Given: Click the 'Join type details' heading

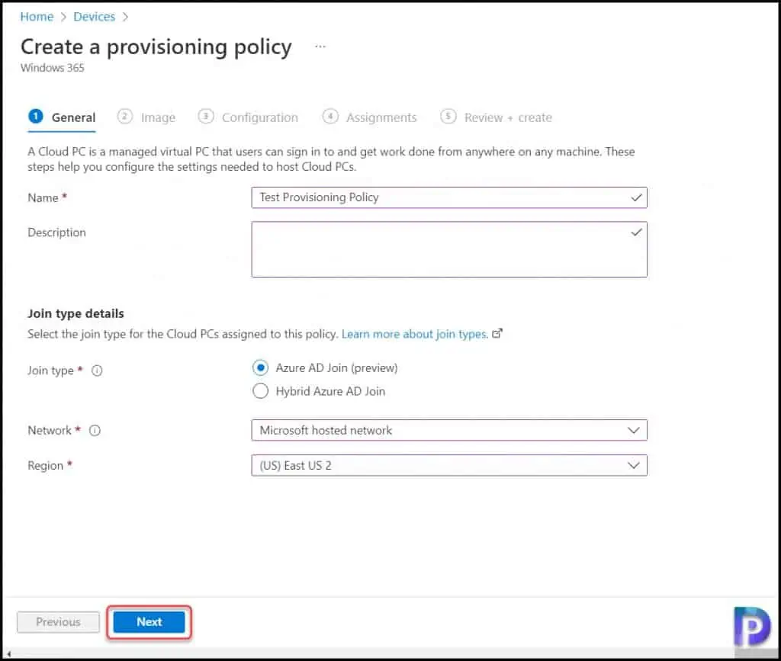Looking at the screenshot, I should [76, 313].
